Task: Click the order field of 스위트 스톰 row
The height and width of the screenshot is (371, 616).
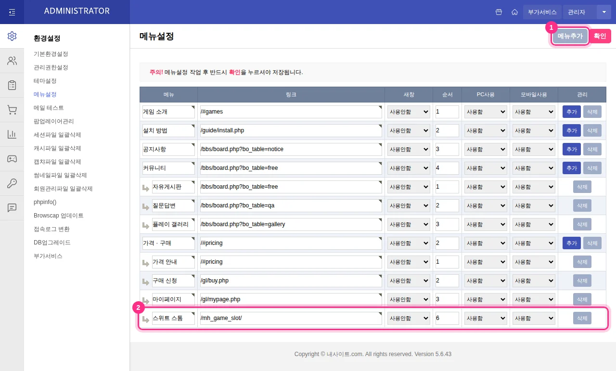Action: [x=447, y=318]
